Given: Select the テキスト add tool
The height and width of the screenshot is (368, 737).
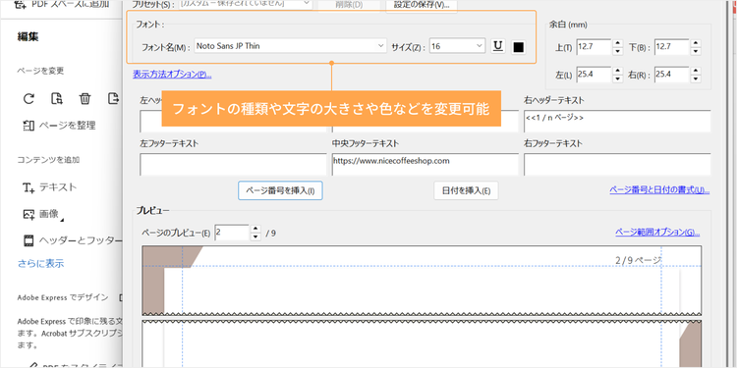Looking at the screenshot, I should pyautogui.click(x=49, y=187).
